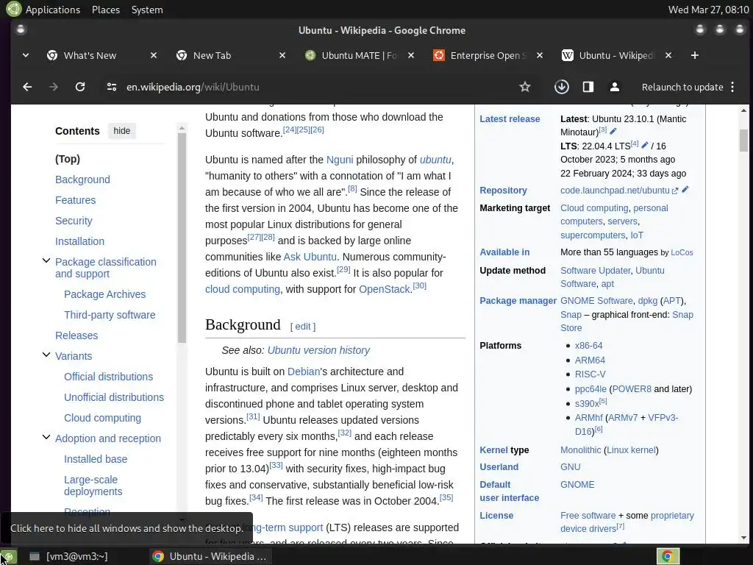Close the Enterprise Open Source tab
Image resolution: width=753 pixels, height=565 pixels.
coord(540,55)
